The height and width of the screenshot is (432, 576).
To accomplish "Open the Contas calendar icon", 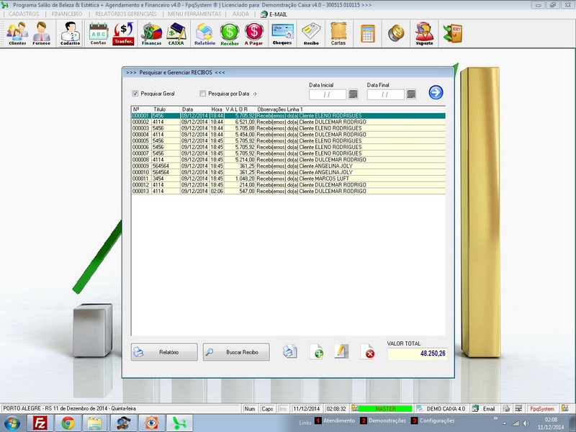I will [x=99, y=33].
